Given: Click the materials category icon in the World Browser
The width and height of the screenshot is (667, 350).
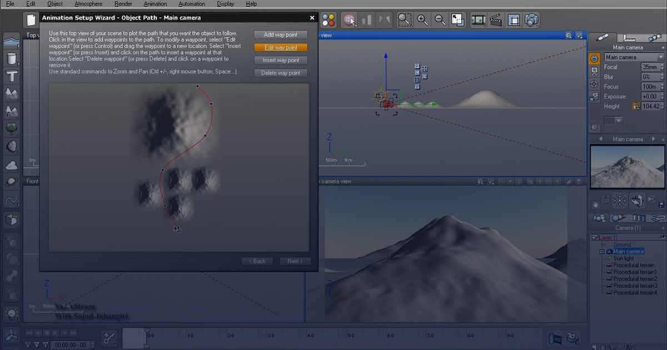Looking at the screenshot, I should coord(619,217).
